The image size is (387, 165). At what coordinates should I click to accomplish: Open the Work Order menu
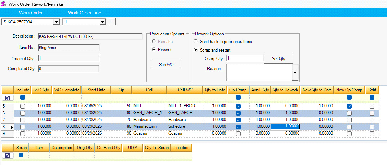(x=31, y=13)
